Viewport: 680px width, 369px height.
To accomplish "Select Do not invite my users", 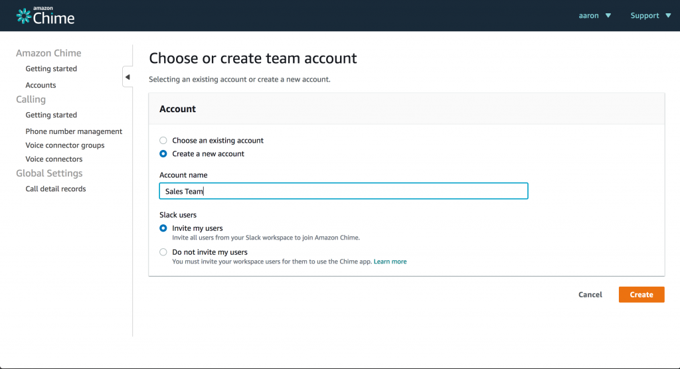I will tap(163, 252).
